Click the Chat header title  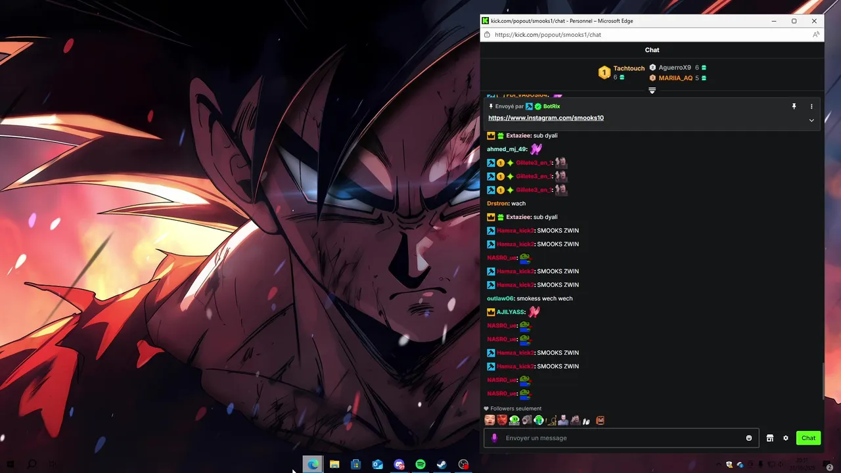(652, 50)
